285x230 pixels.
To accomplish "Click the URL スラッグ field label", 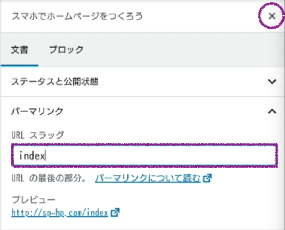I will coord(38,134).
